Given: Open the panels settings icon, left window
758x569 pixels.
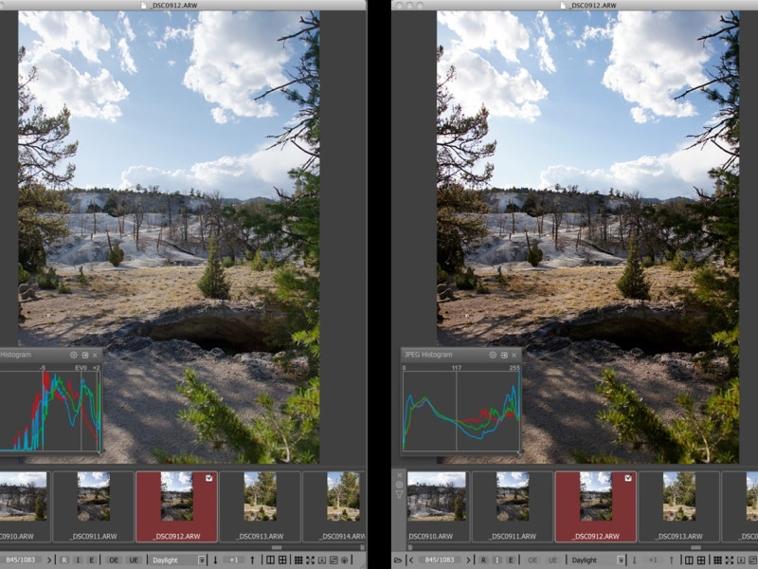Looking at the screenshot, I should (x=334, y=560).
